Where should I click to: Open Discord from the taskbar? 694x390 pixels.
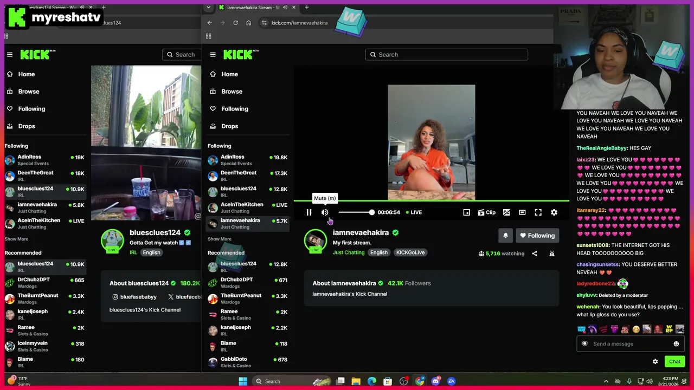pyautogui.click(x=435, y=381)
